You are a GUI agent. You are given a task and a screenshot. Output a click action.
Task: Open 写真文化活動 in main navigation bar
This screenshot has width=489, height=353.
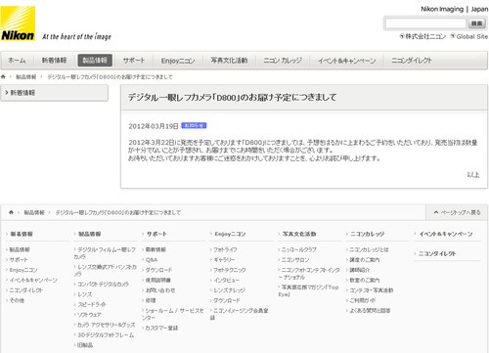pyautogui.click(x=229, y=61)
